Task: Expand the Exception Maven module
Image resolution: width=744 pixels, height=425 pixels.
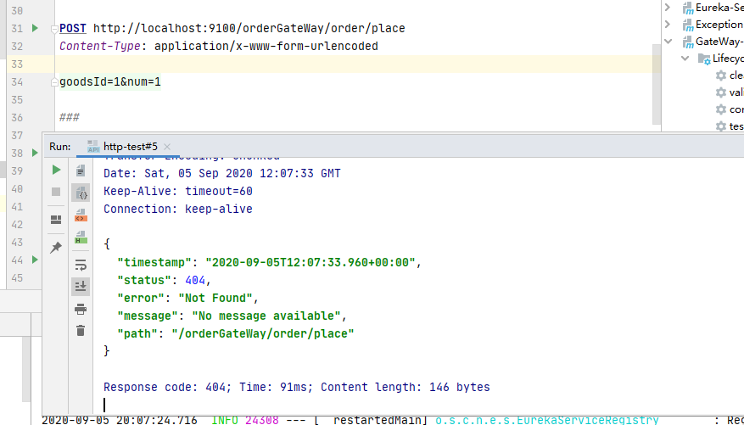Action: tap(668, 25)
